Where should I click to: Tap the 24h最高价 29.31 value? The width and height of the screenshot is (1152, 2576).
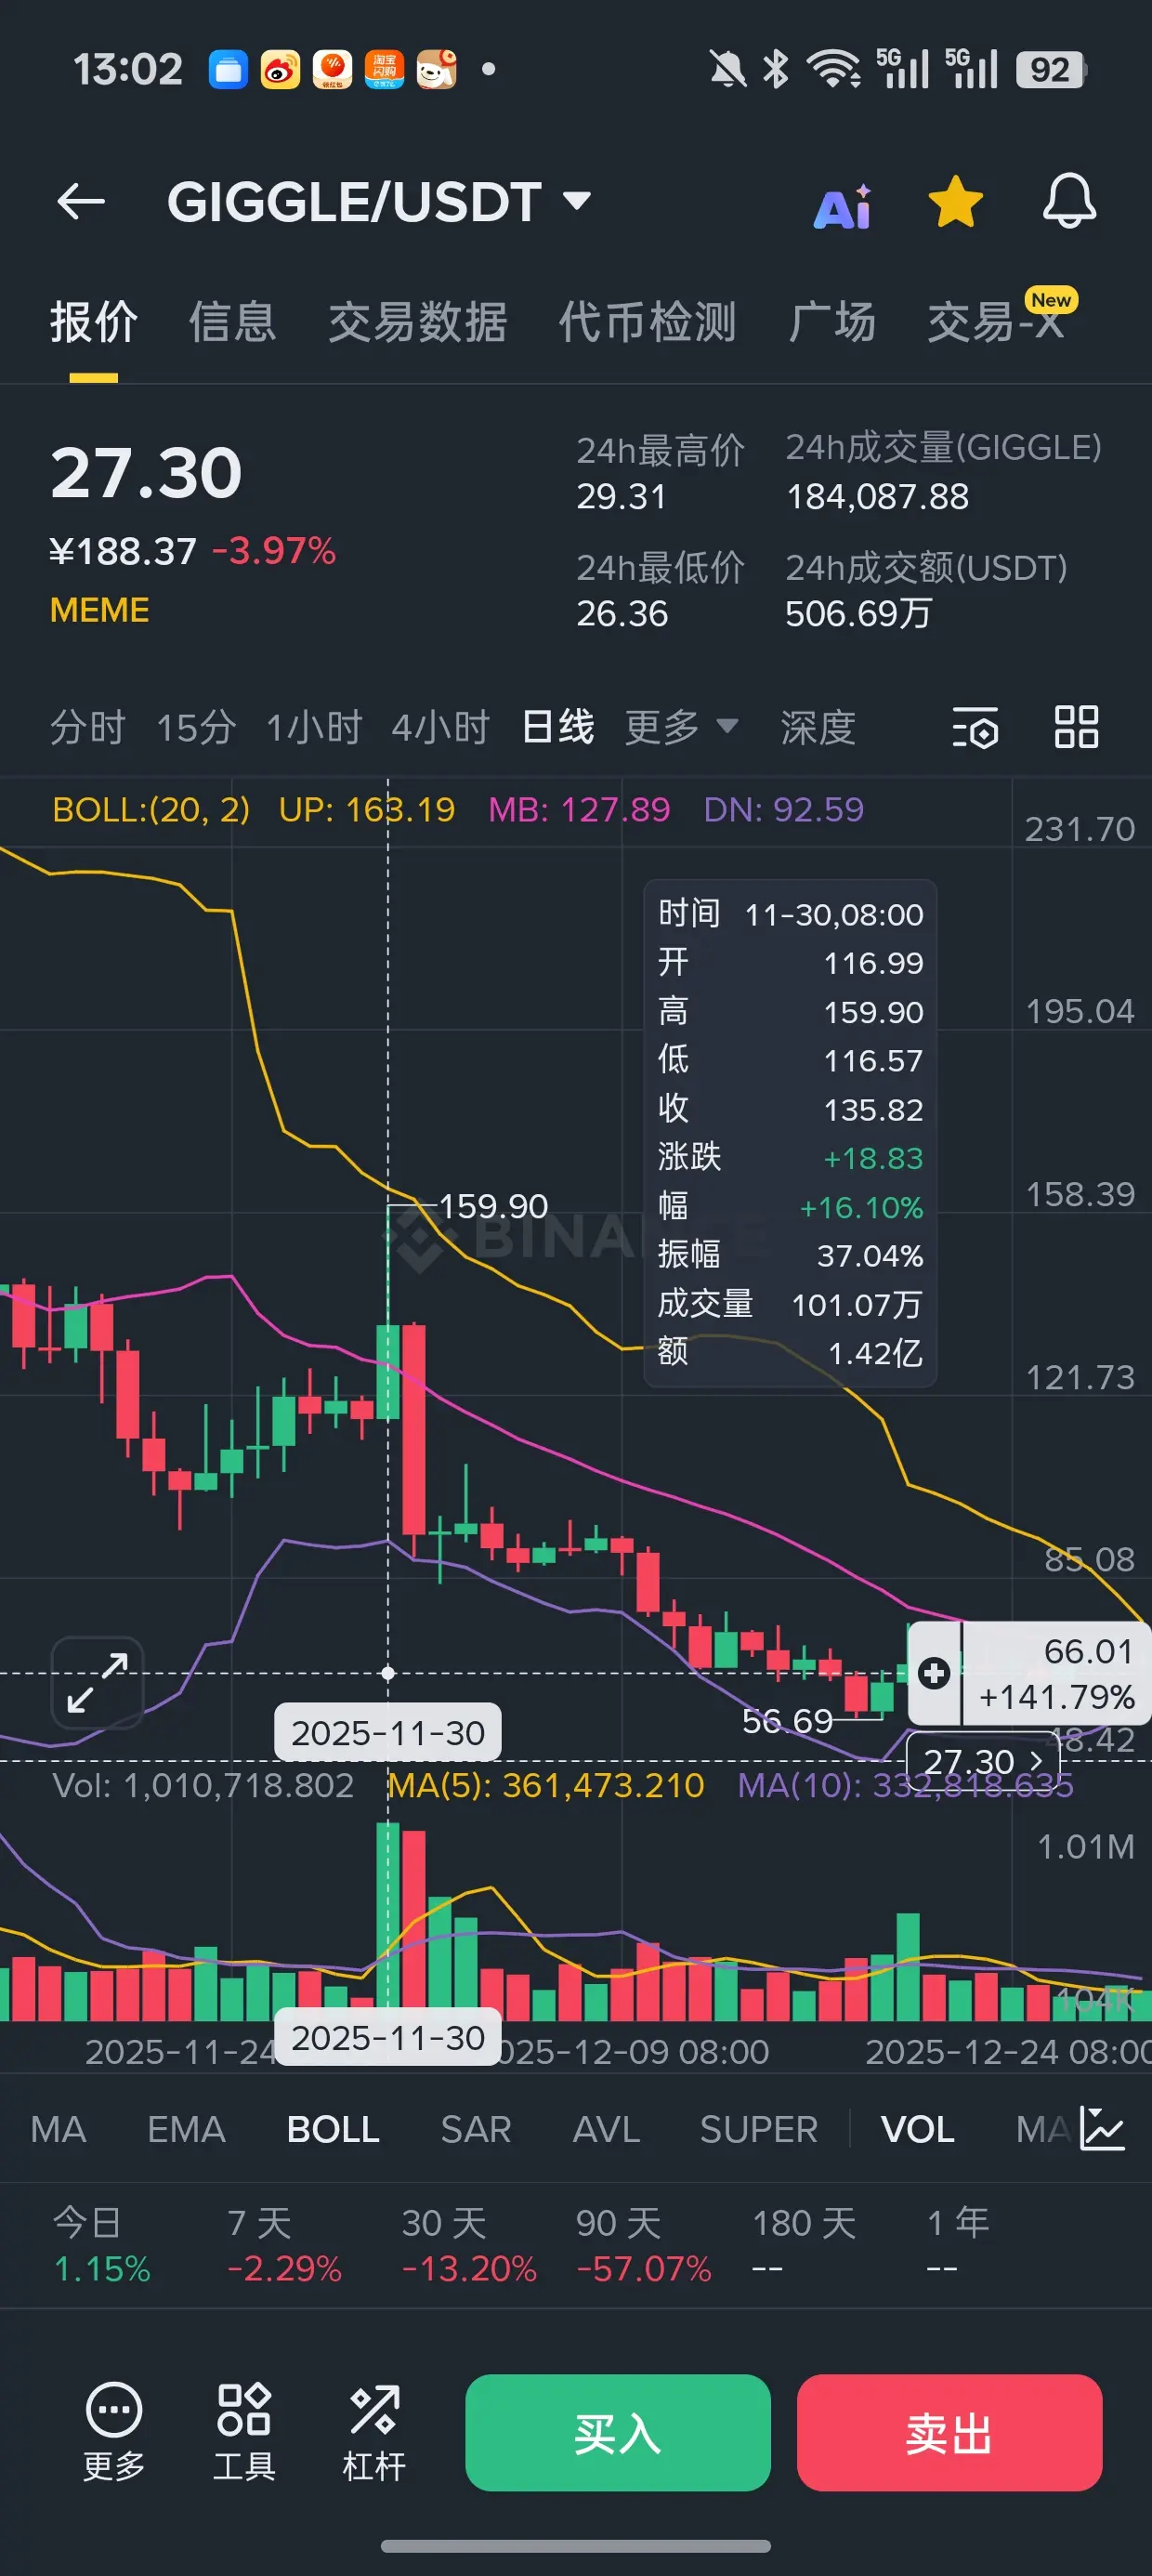[621, 496]
